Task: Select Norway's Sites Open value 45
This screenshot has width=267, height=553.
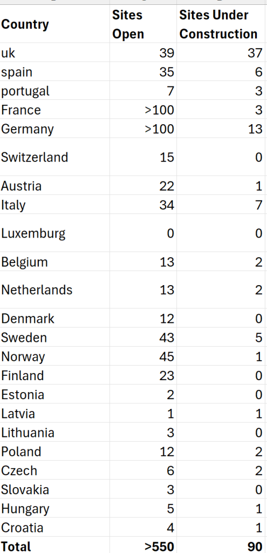Action: (143, 356)
